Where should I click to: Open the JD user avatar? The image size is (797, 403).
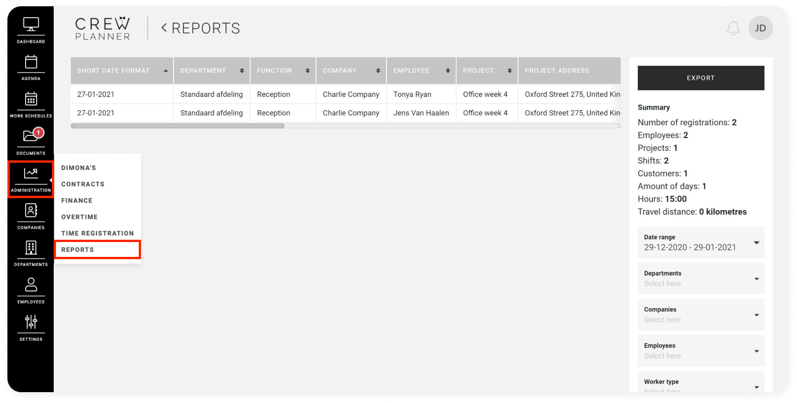tap(760, 28)
